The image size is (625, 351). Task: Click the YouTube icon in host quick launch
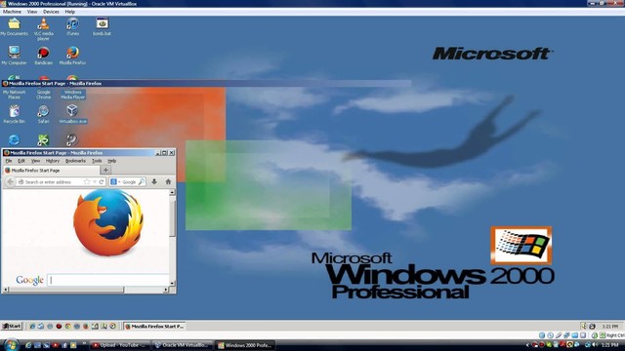tap(56, 345)
